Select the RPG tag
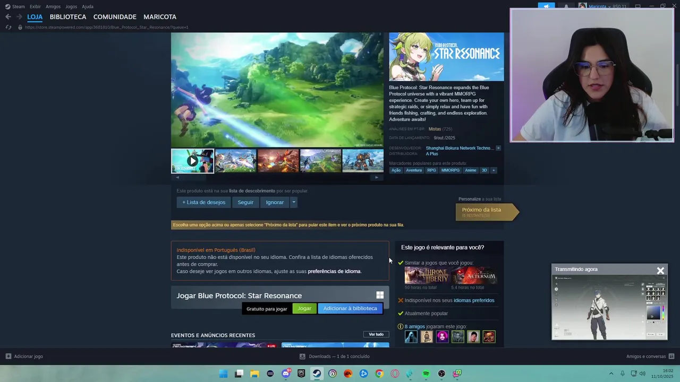This screenshot has height=382, width=680. tap(431, 170)
